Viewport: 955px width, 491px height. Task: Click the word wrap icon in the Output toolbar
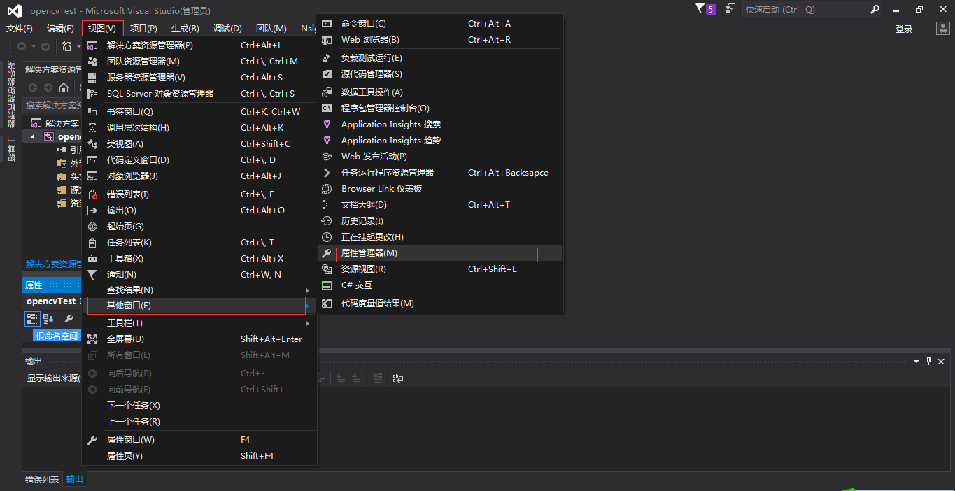click(398, 378)
